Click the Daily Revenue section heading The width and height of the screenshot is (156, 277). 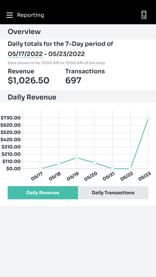[32, 97]
